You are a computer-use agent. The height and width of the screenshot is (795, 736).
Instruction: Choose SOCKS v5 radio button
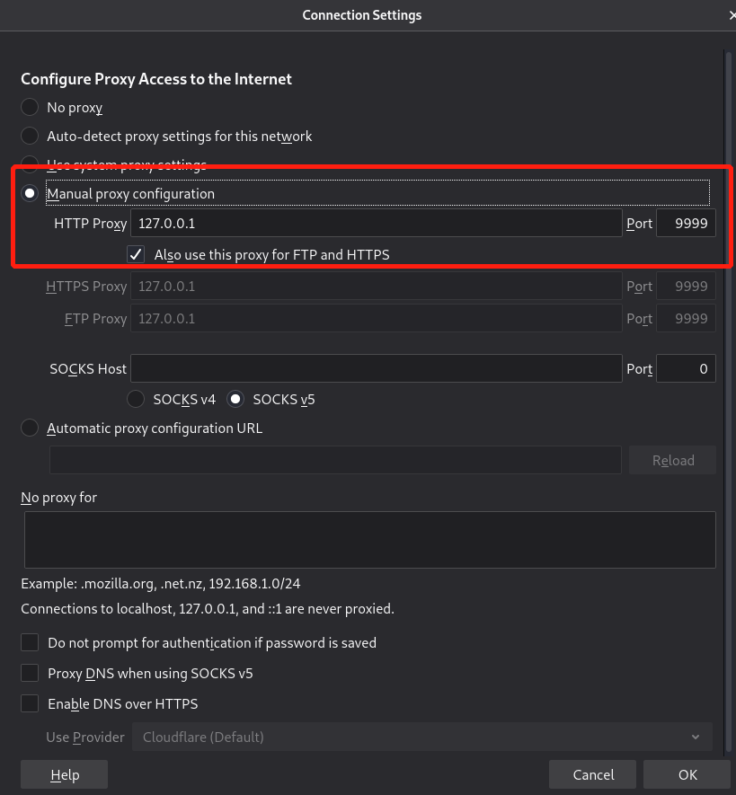pyautogui.click(x=236, y=399)
